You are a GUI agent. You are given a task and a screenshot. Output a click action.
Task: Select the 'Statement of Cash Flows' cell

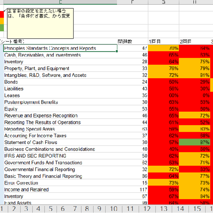(60, 142)
